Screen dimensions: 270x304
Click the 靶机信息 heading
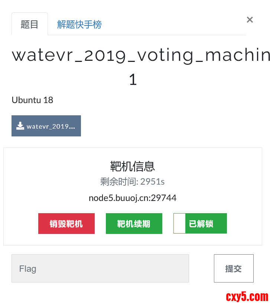tap(133, 166)
